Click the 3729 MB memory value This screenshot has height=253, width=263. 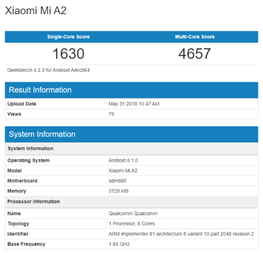pos(119,191)
